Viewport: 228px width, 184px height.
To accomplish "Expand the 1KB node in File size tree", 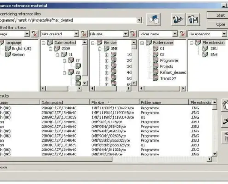I will pyautogui.click(x=106, y=55).
